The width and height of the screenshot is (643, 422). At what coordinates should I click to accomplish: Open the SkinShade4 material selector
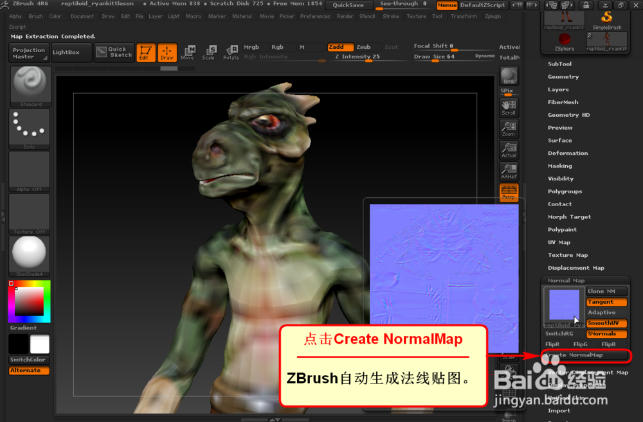[29, 256]
